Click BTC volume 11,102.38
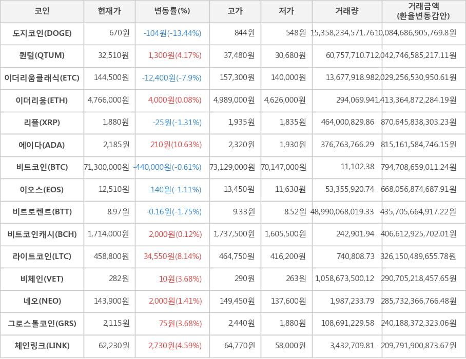Screen dimensions: 466x359 358,167
